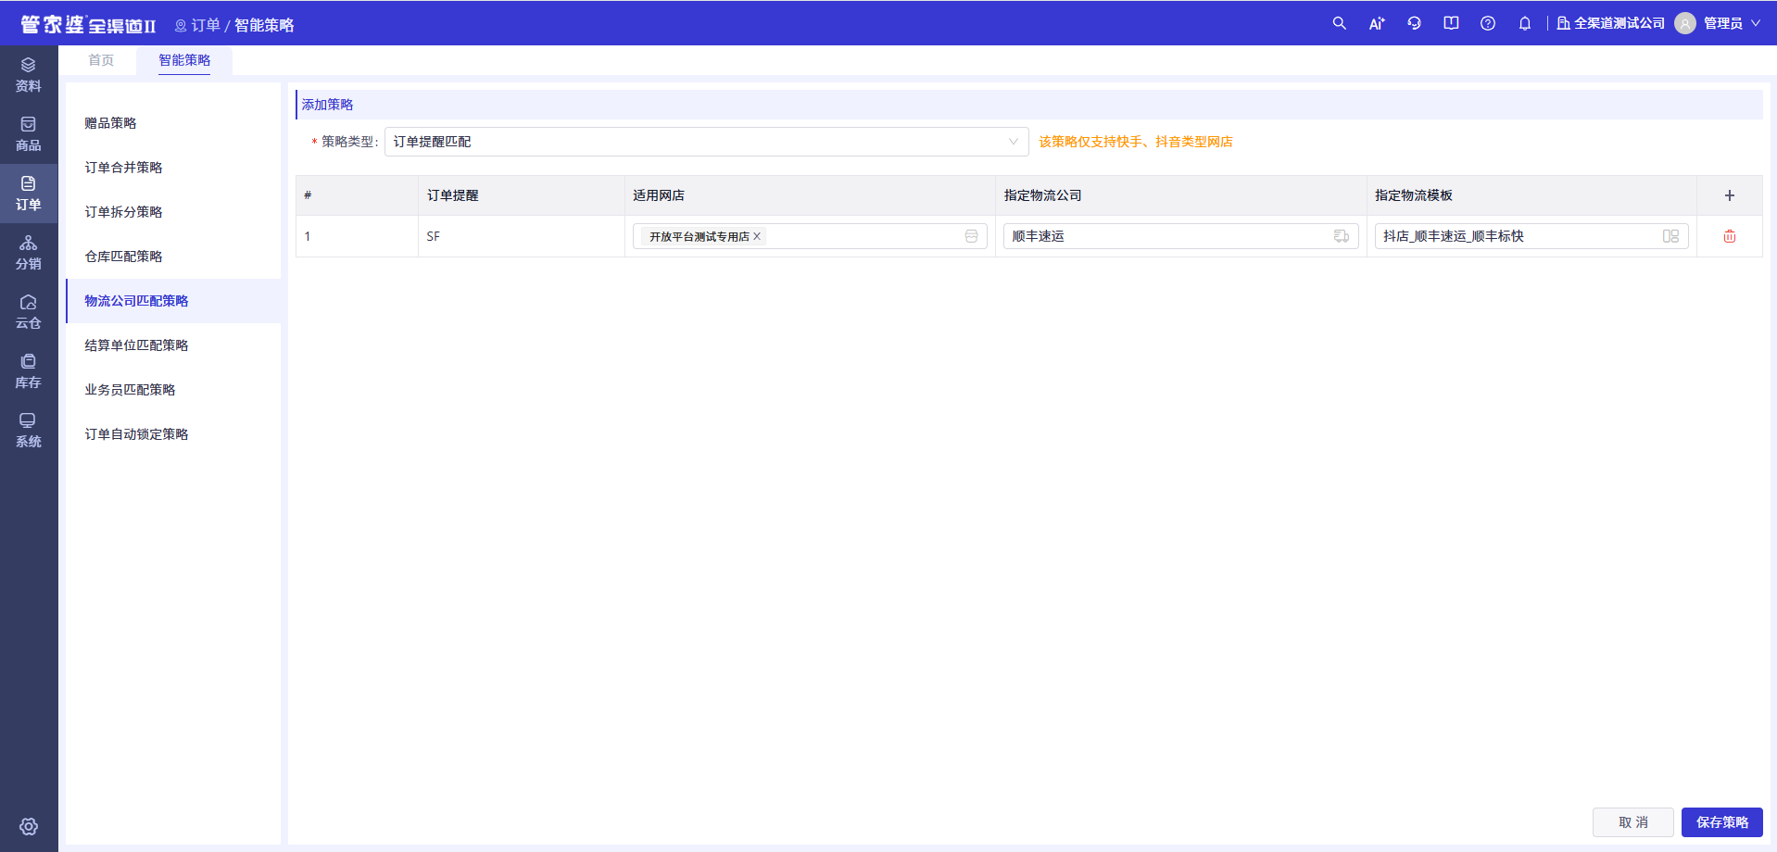
Task: Open the 库存 sidebar section
Action: coord(29,371)
